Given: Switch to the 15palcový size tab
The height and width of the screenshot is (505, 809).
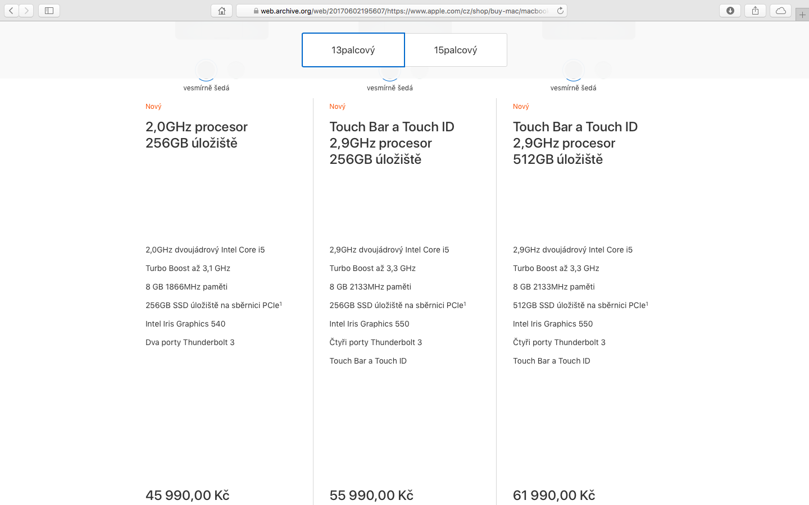Looking at the screenshot, I should [456, 50].
